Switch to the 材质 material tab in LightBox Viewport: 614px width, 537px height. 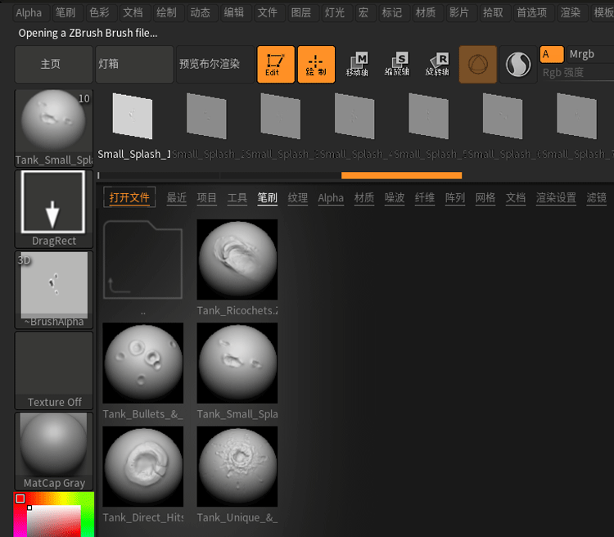364,198
